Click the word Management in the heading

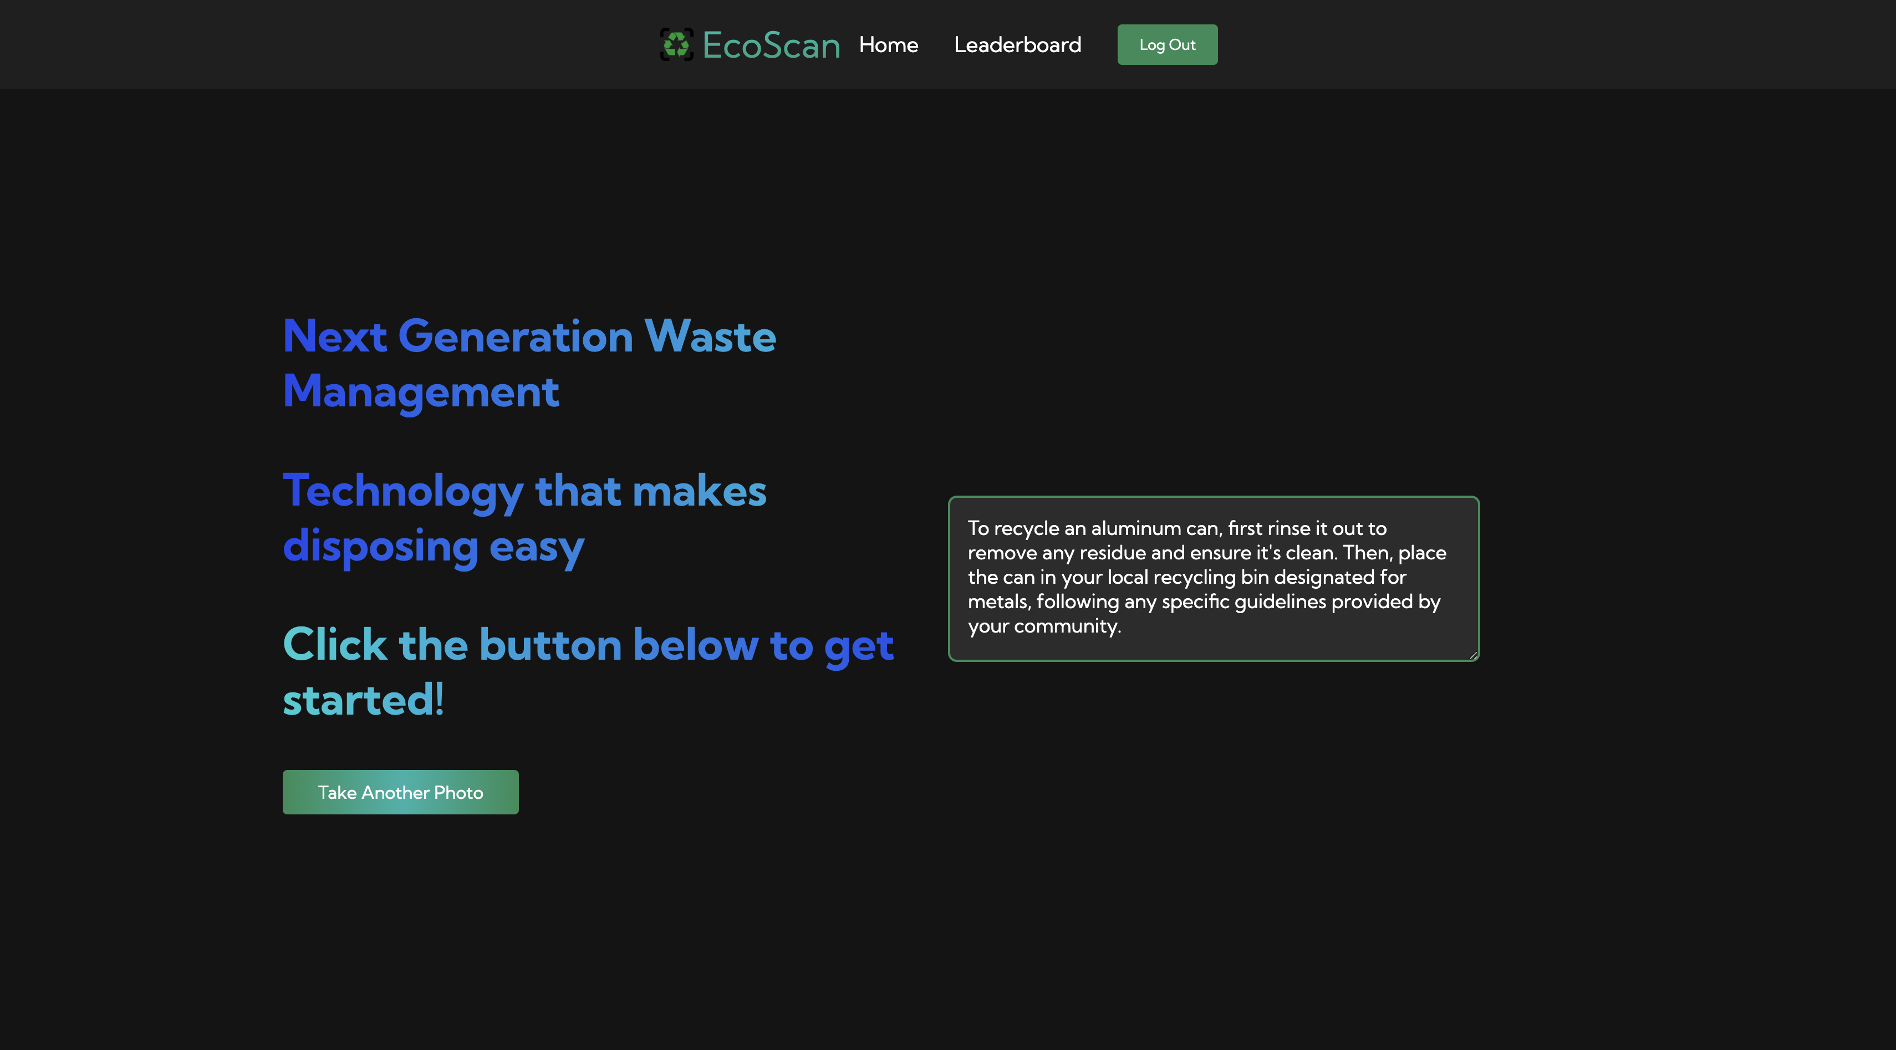(421, 391)
